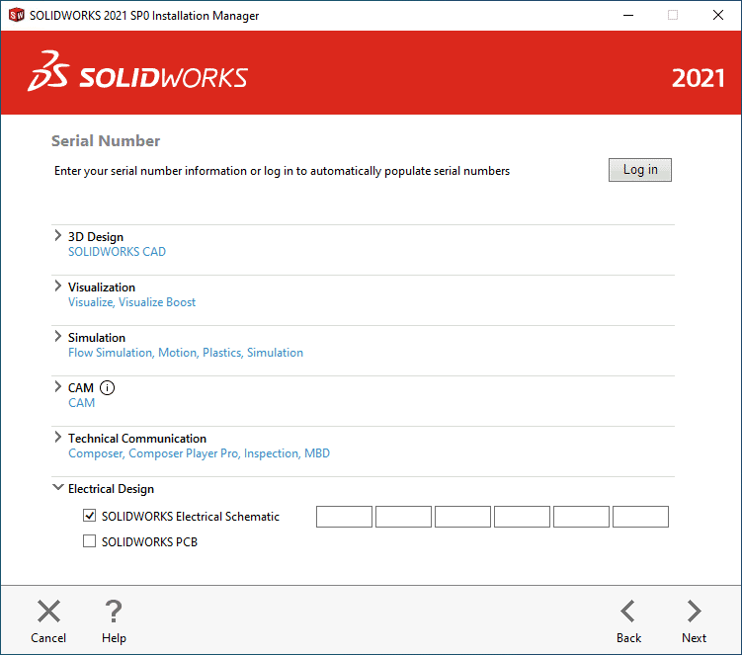Click the CAM info circle icon
The height and width of the screenshot is (655, 742).
click(107, 388)
